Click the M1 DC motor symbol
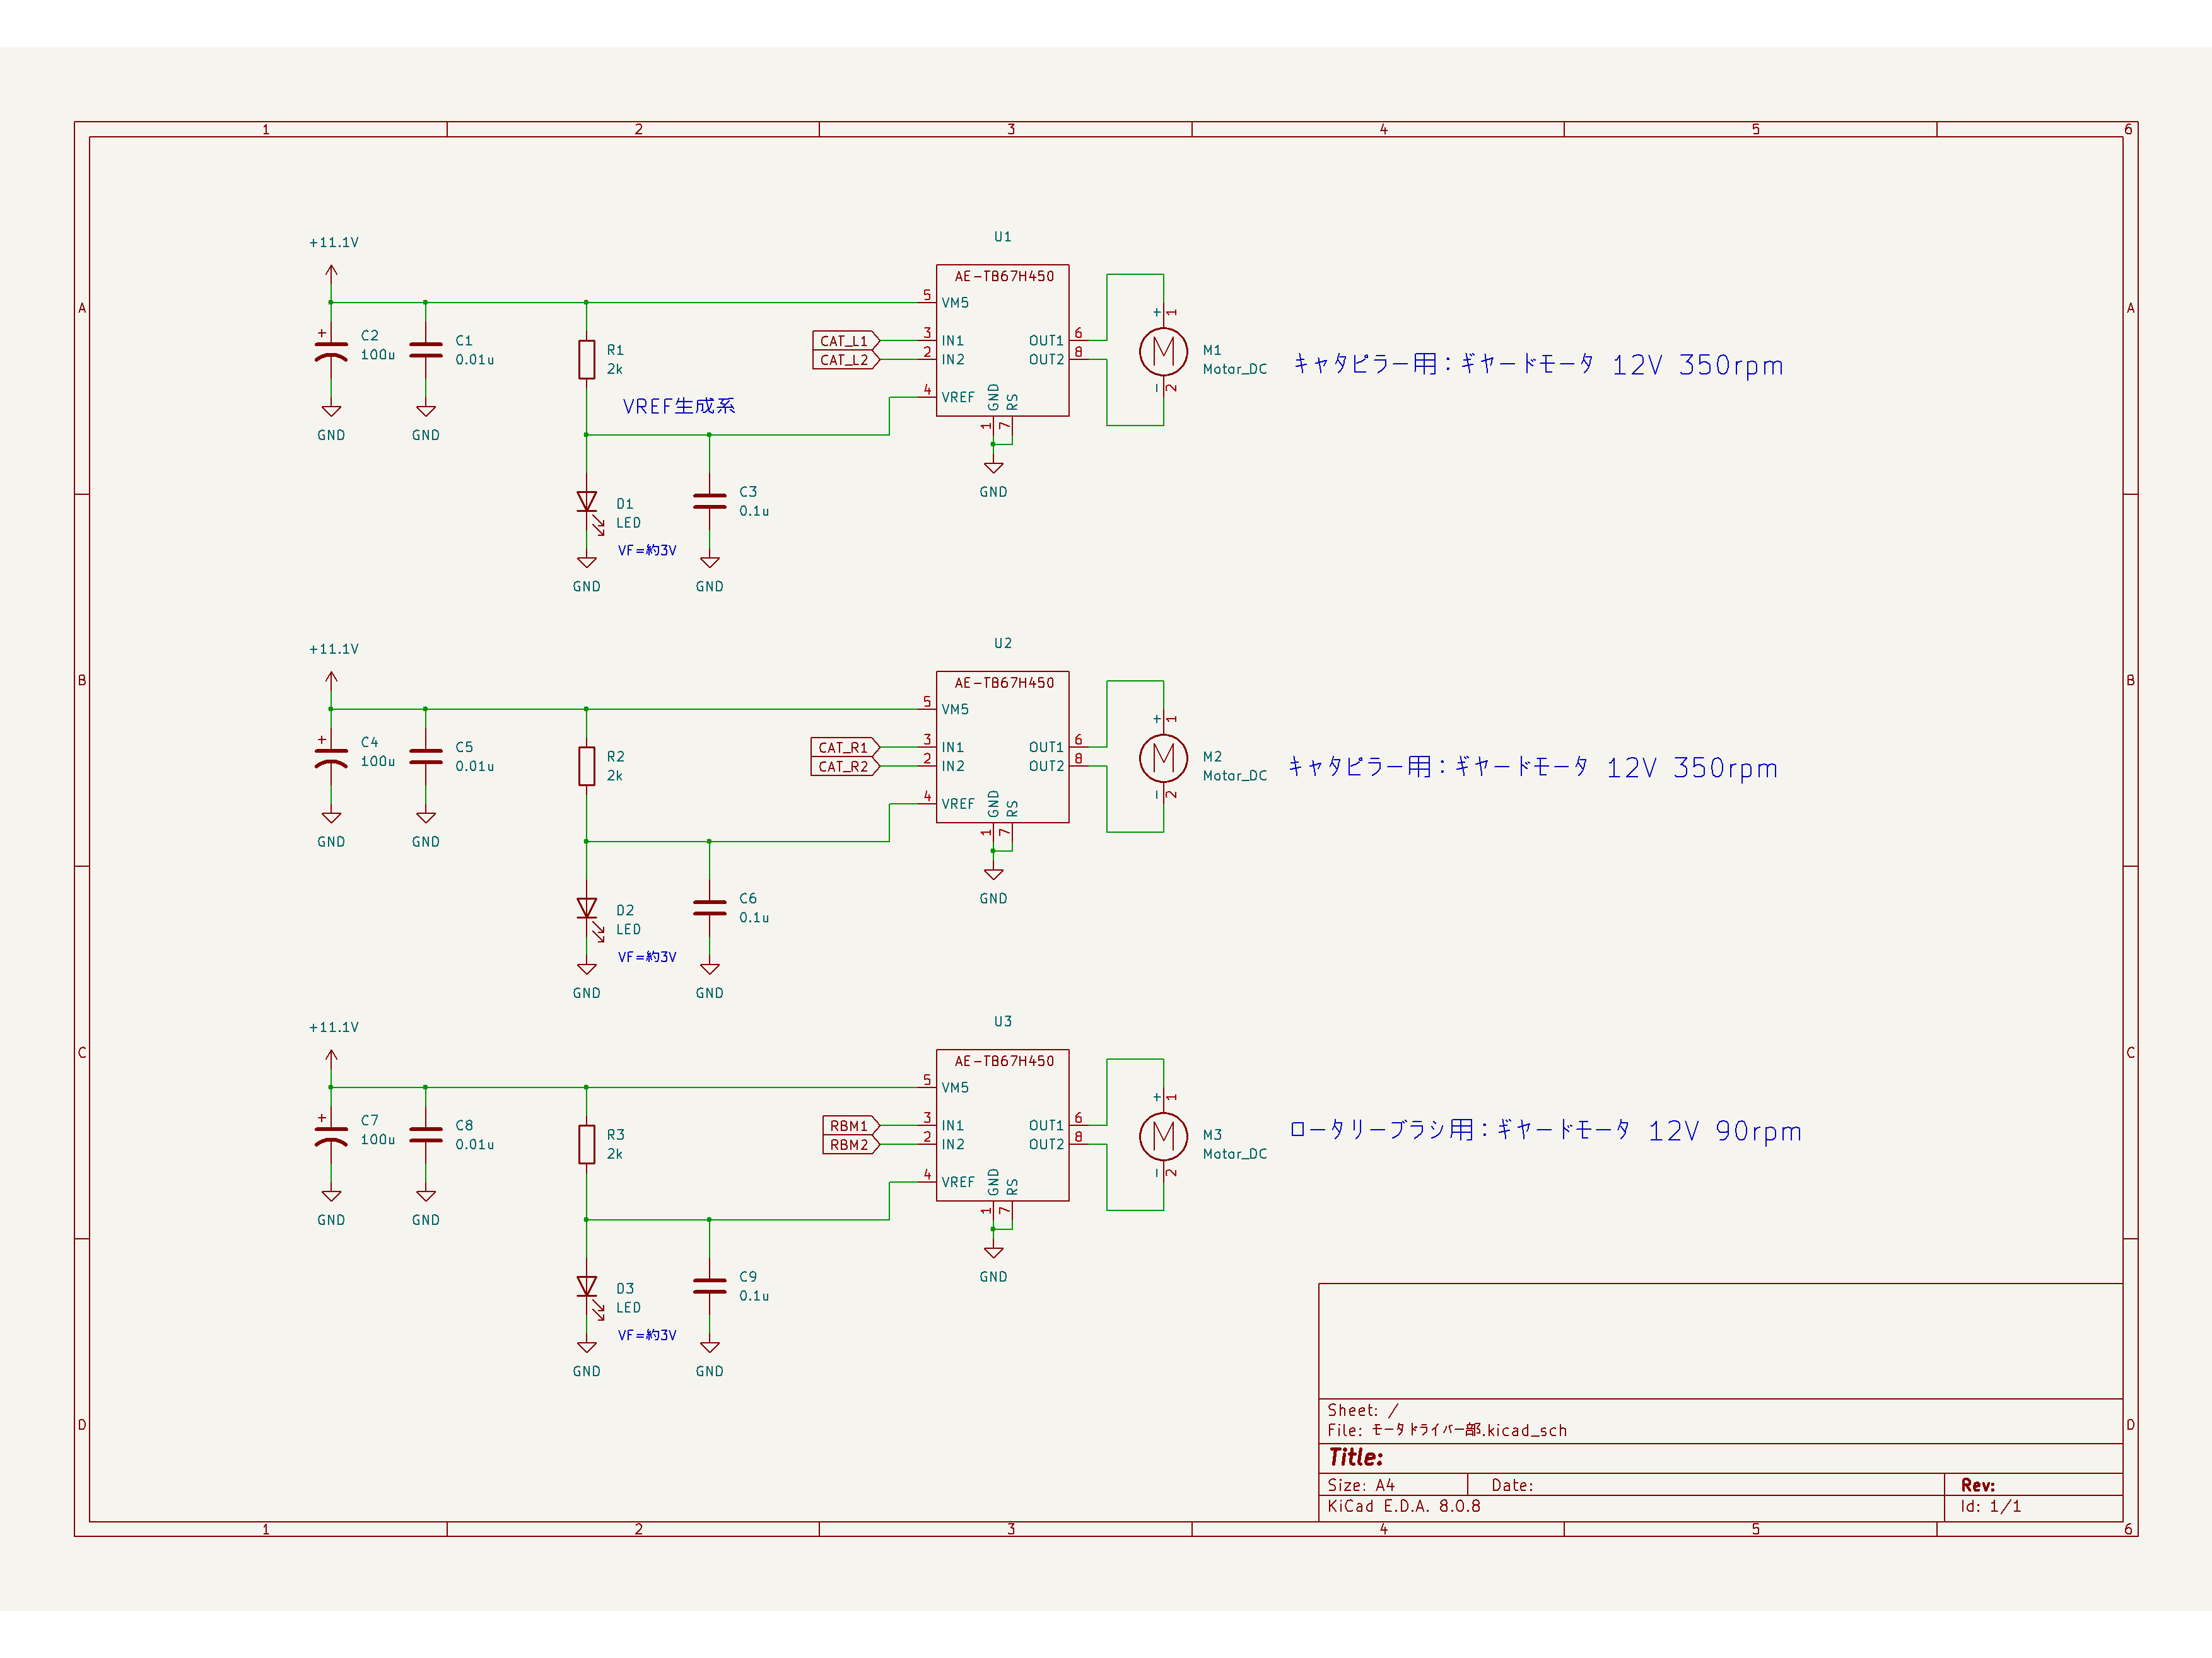 click(1163, 351)
